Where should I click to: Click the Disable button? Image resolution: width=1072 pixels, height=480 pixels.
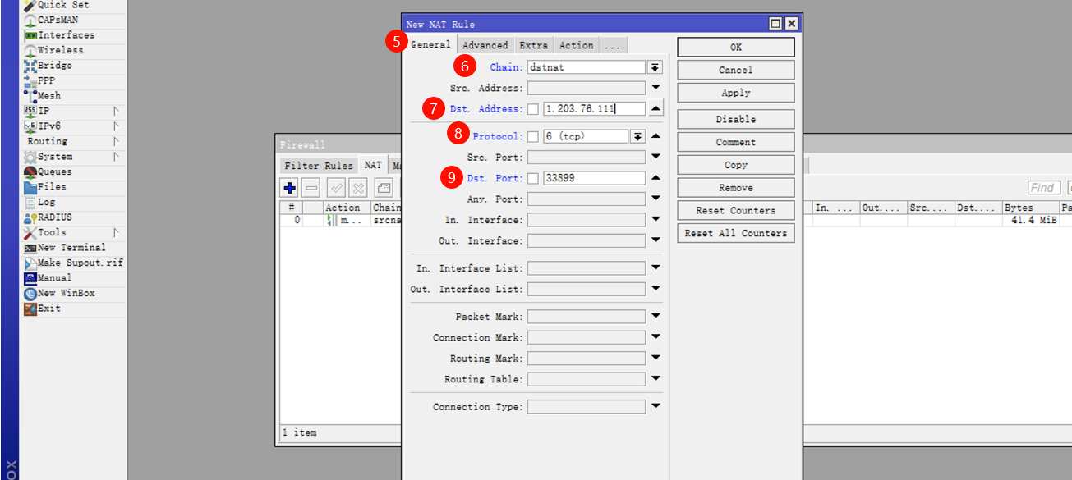(736, 119)
